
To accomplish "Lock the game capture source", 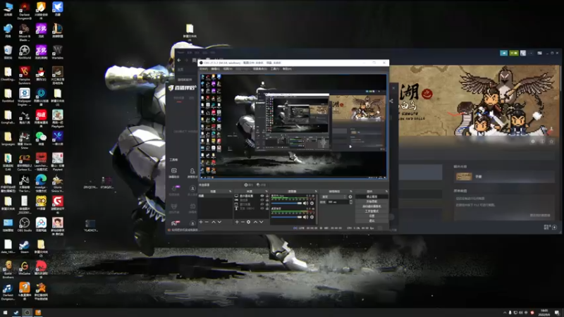I will [267, 200].
